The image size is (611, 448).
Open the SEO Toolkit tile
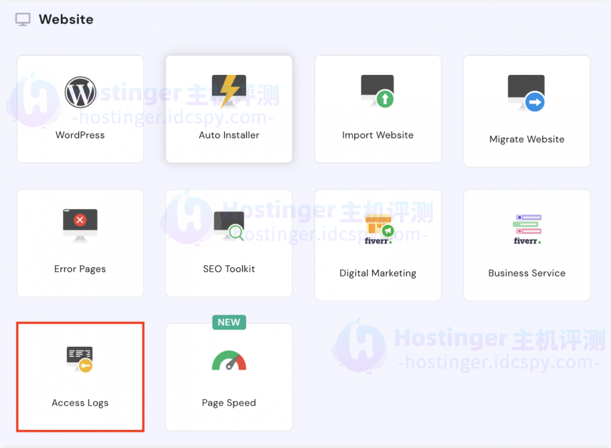pyautogui.click(x=229, y=243)
